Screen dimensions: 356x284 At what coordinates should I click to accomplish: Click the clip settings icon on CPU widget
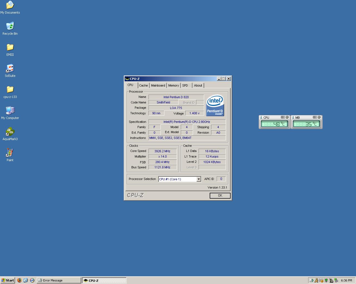click(x=283, y=117)
